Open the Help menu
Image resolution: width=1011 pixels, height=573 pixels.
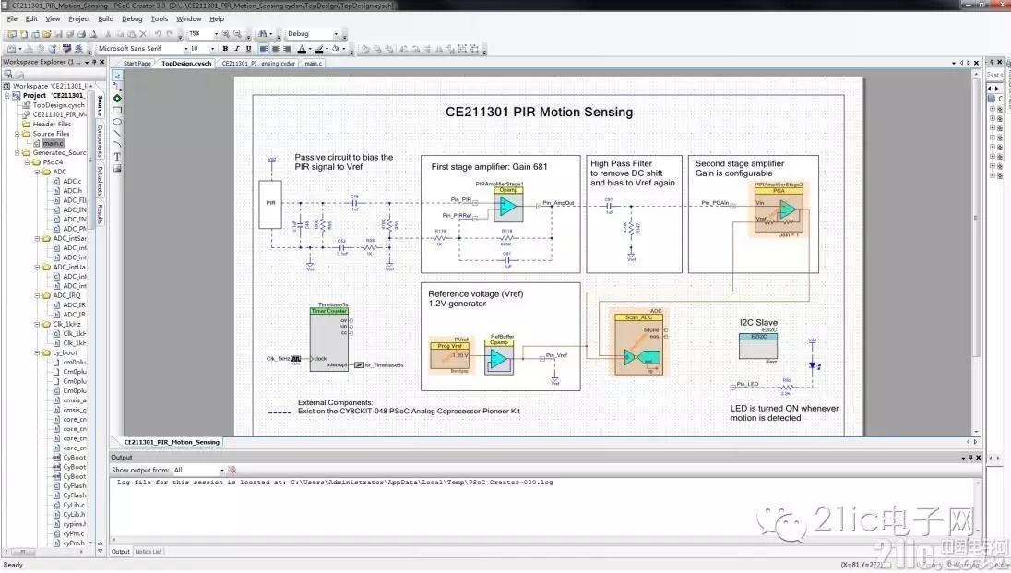click(217, 18)
